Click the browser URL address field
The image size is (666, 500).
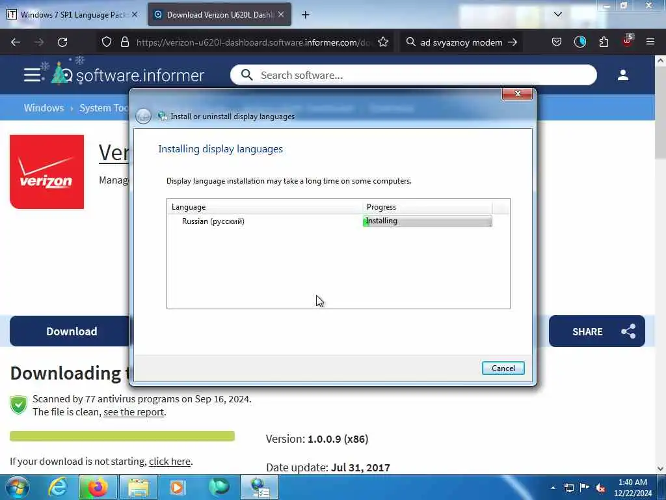253,42
